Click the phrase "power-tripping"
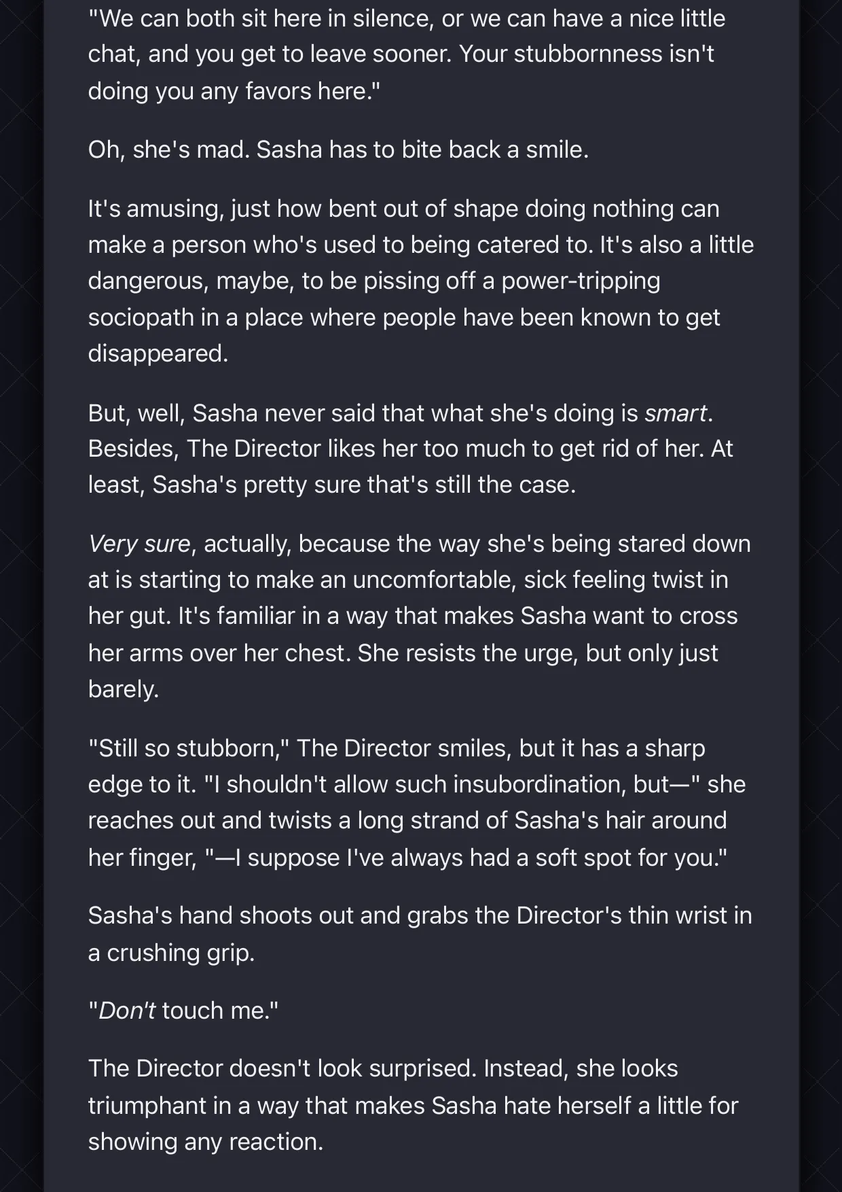 (581, 281)
